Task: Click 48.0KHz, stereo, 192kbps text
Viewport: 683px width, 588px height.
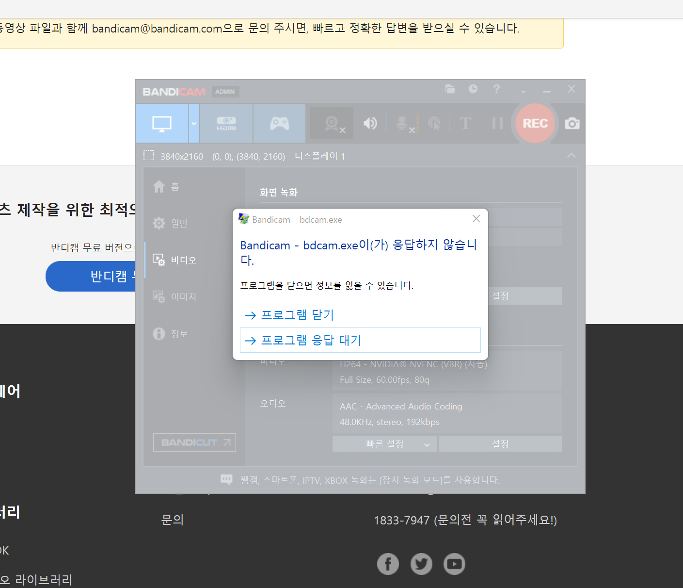Action: tap(389, 422)
